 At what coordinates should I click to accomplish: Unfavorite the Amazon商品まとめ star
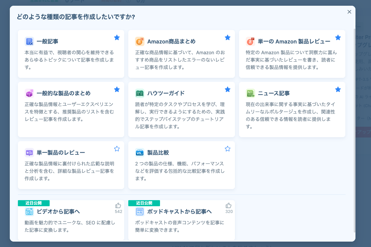(228, 37)
